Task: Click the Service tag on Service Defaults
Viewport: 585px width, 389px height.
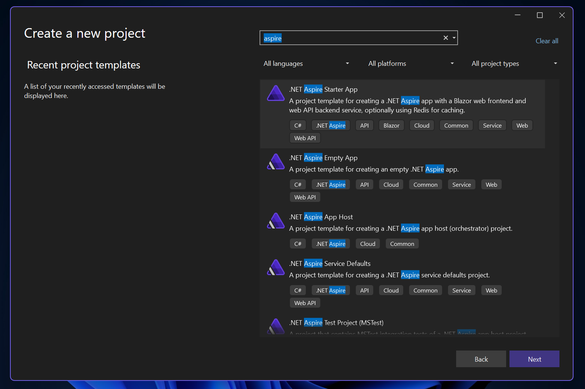Action: click(461, 291)
